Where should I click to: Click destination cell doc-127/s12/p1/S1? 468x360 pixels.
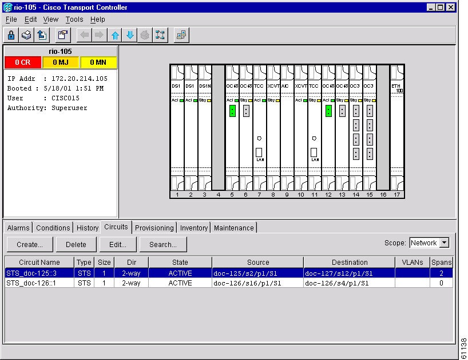pyautogui.click(x=350, y=273)
